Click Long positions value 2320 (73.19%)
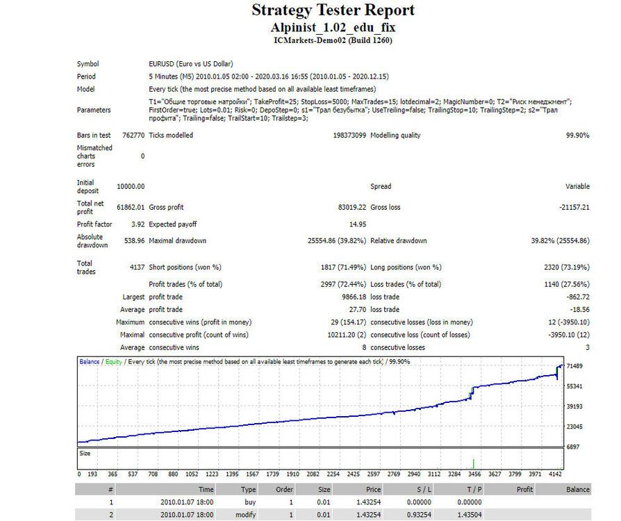Image resolution: width=621 pixels, height=521 pixels. click(x=567, y=267)
